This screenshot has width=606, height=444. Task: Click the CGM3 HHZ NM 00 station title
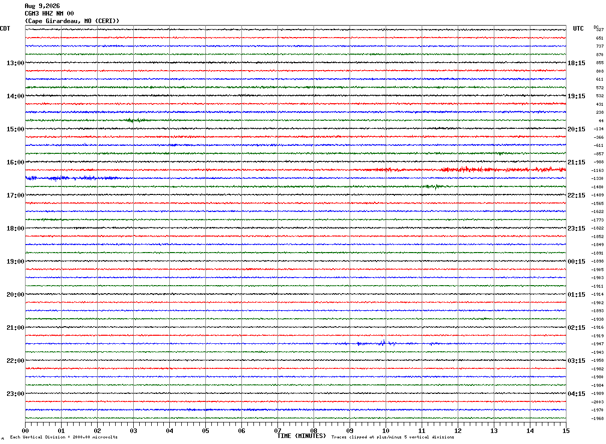49,14
